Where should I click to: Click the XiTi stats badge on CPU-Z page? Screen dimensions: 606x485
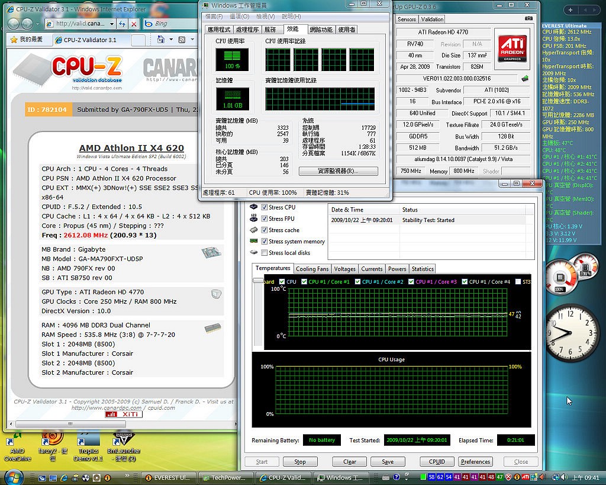124,414
